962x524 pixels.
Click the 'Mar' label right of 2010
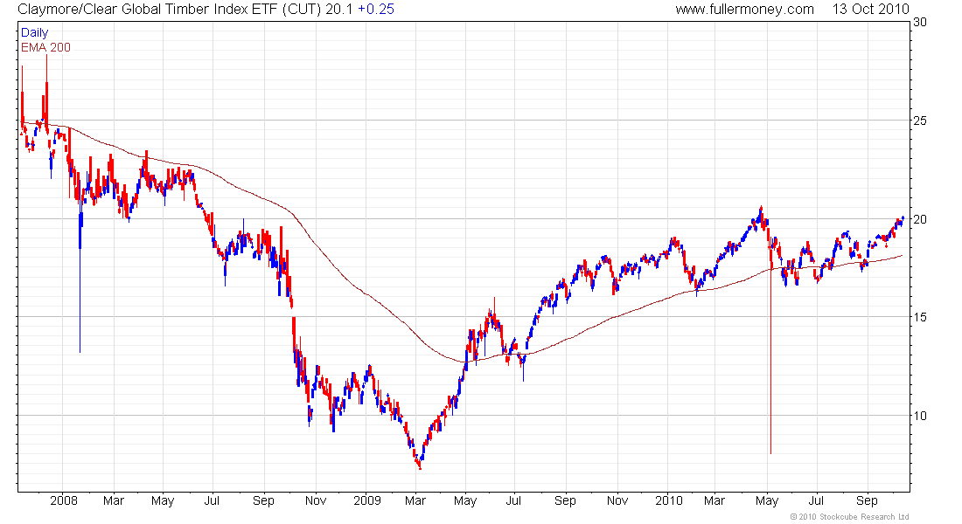pos(715,500)
